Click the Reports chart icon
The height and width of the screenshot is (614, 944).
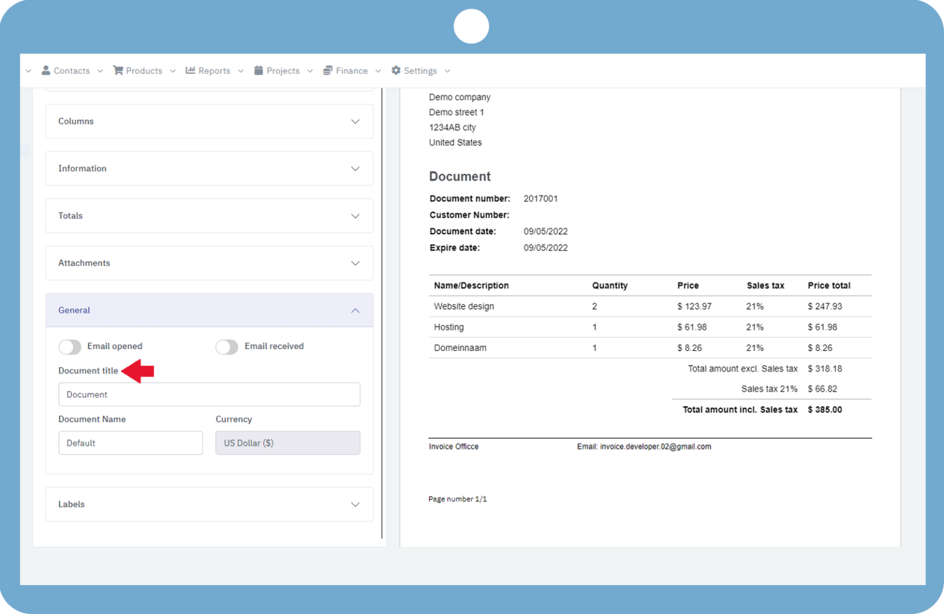coord(191,71)
